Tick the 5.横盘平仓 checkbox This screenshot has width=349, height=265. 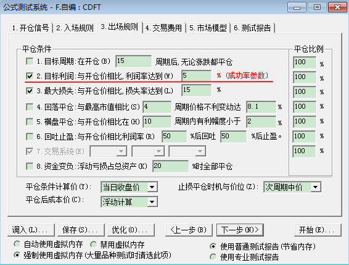click(30, 122)
